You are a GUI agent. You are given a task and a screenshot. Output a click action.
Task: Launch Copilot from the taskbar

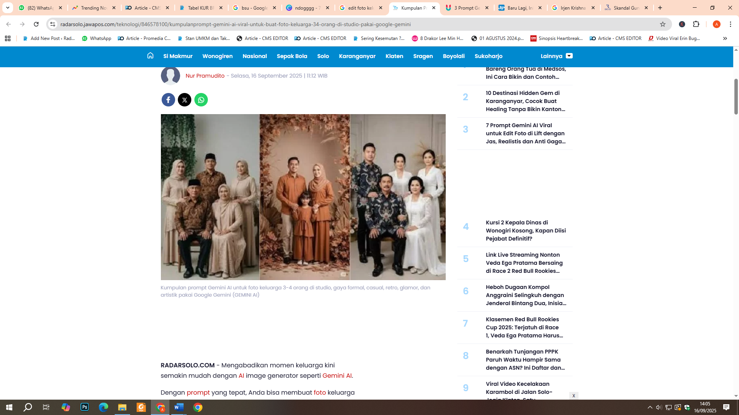pyautogui.click(x=66, y=408)
